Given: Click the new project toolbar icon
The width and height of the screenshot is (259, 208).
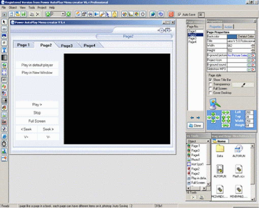Looking at the screenshot, I should click(11, 14).
